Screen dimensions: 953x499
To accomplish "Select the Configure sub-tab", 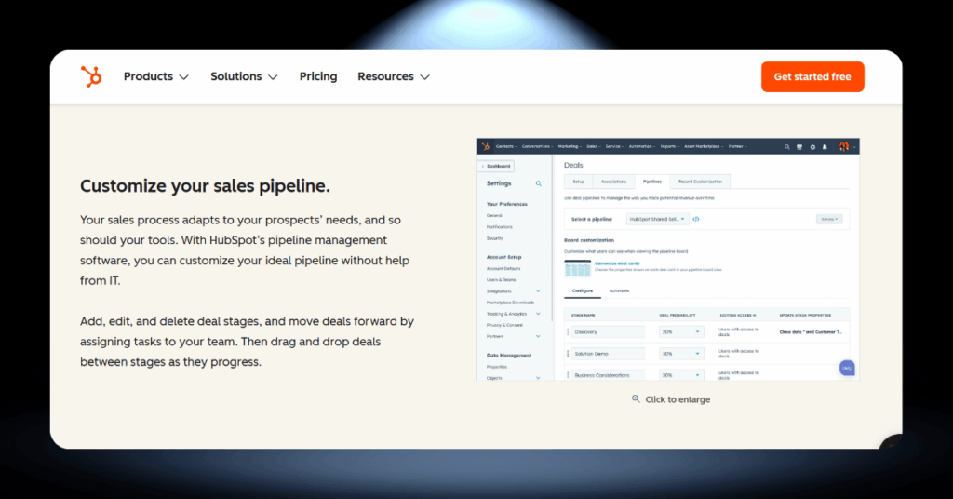I will 583,291.
